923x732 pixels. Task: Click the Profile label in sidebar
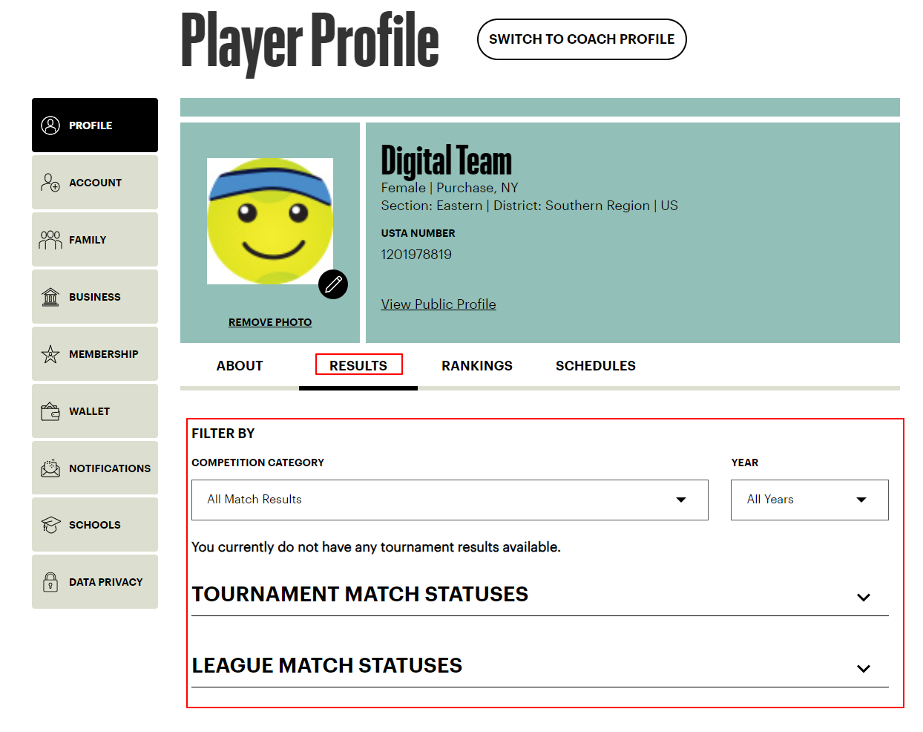[x=91, y=125]
